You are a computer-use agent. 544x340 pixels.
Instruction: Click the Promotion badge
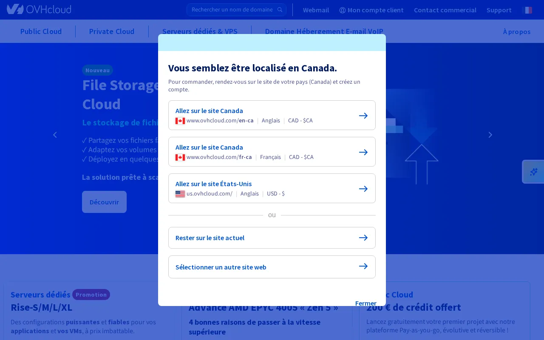point(91,295)
